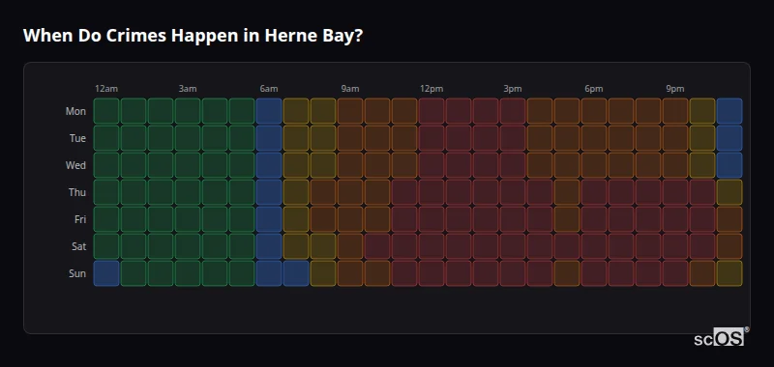774x367 pixels.
Task: Select the Sunday 5pm heatmap cell
Action: tap(567, 273)
